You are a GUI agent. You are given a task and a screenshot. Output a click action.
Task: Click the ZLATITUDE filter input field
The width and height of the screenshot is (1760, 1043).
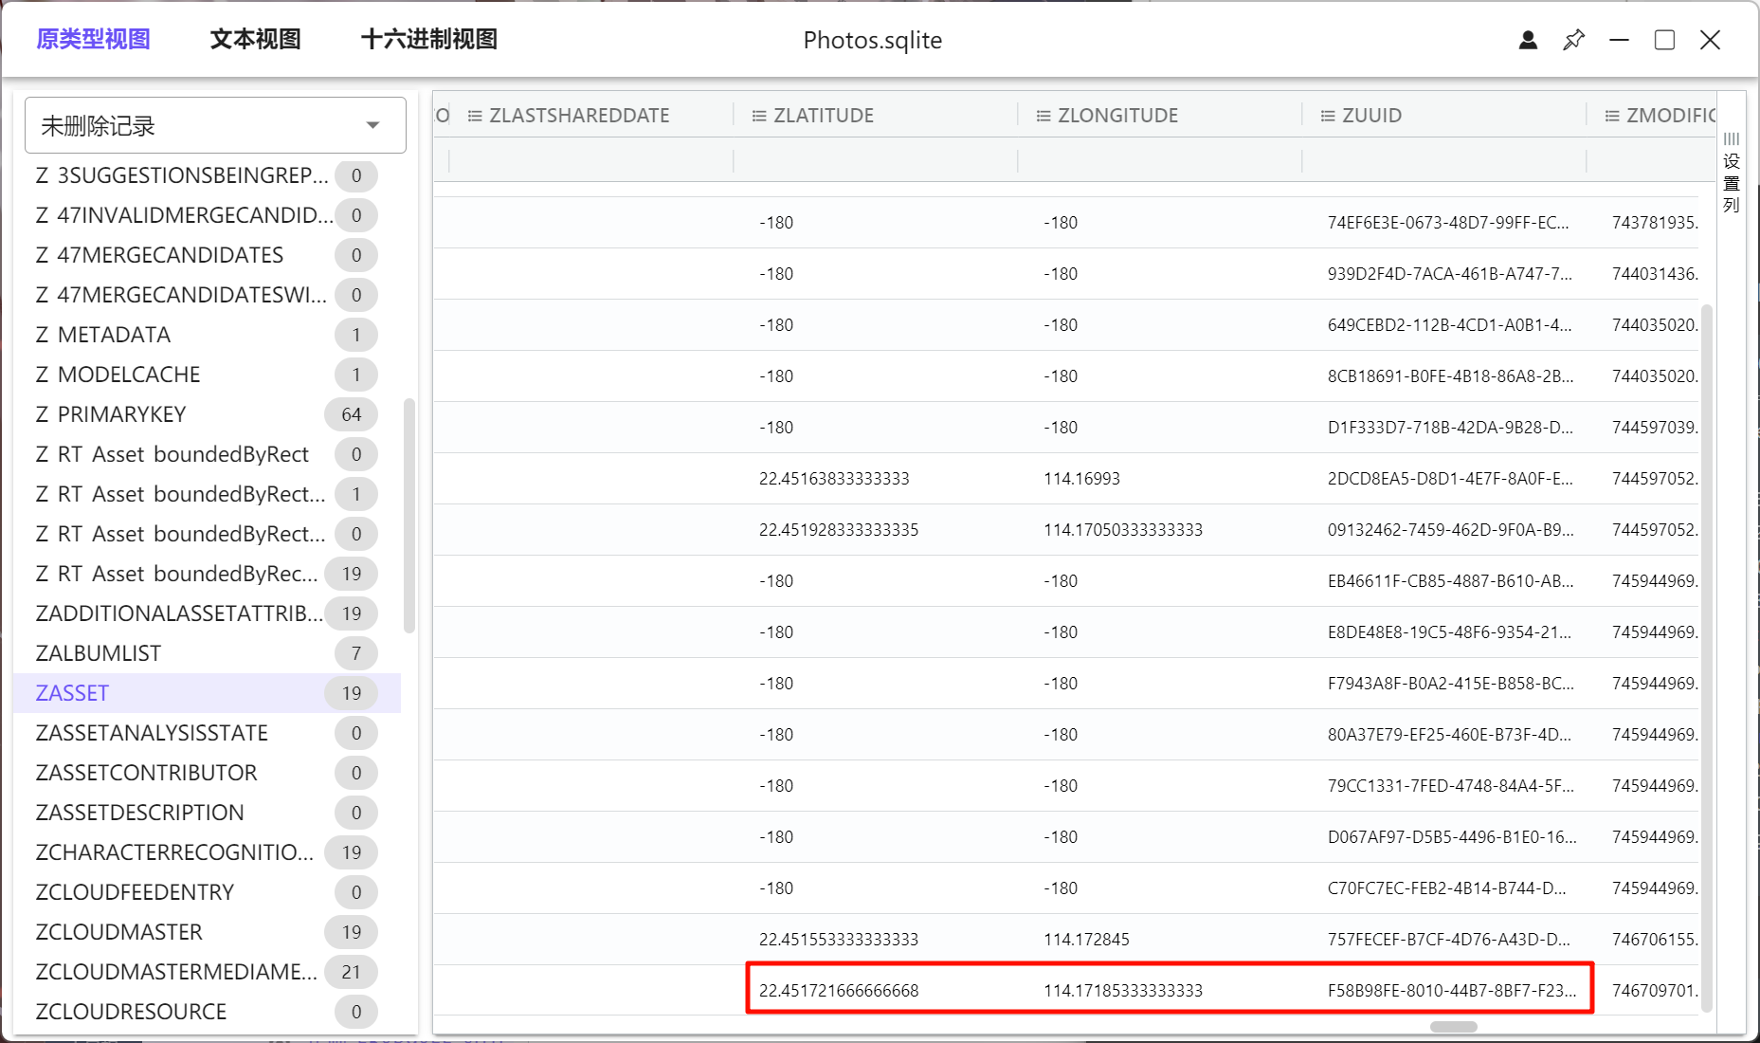875,160
